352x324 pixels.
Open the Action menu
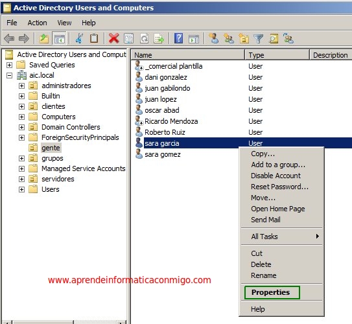pos(37,23)
